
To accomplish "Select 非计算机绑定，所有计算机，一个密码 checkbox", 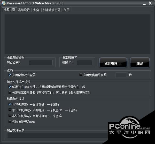I will tap(10, 116).
